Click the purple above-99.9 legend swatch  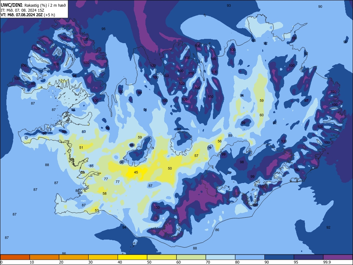[338, 257]
